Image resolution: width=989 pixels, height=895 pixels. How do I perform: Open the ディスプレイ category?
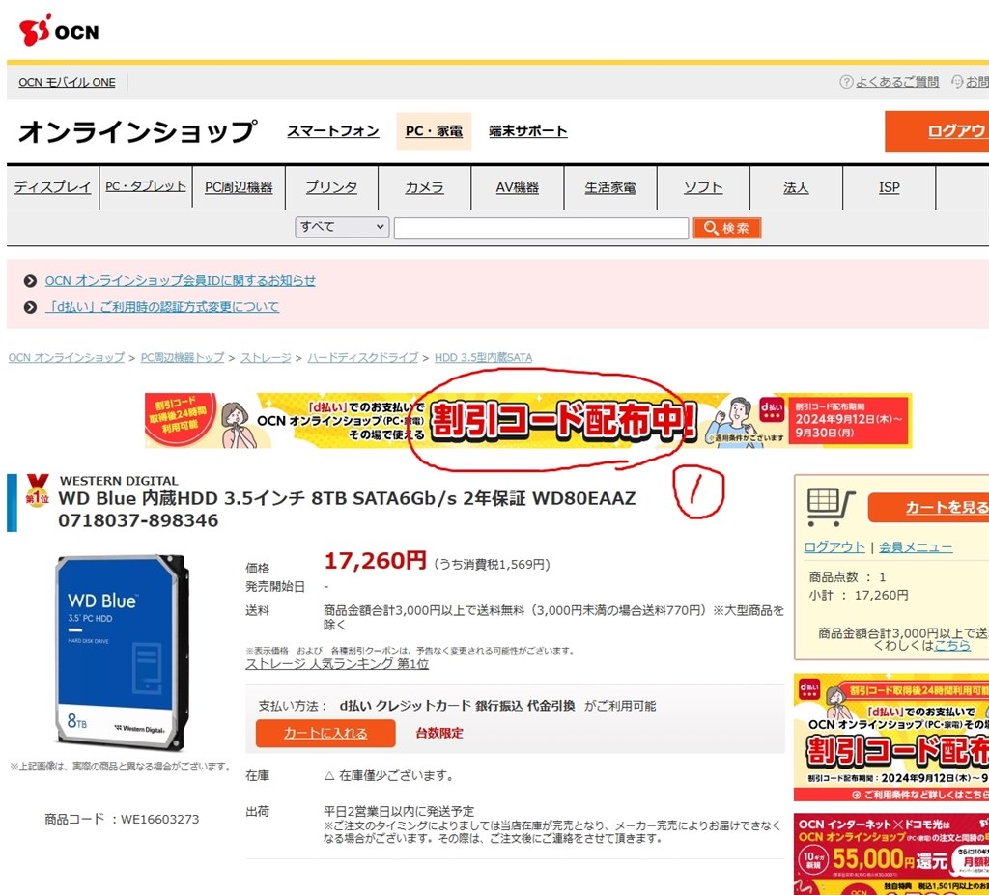[x=53, y=187]
